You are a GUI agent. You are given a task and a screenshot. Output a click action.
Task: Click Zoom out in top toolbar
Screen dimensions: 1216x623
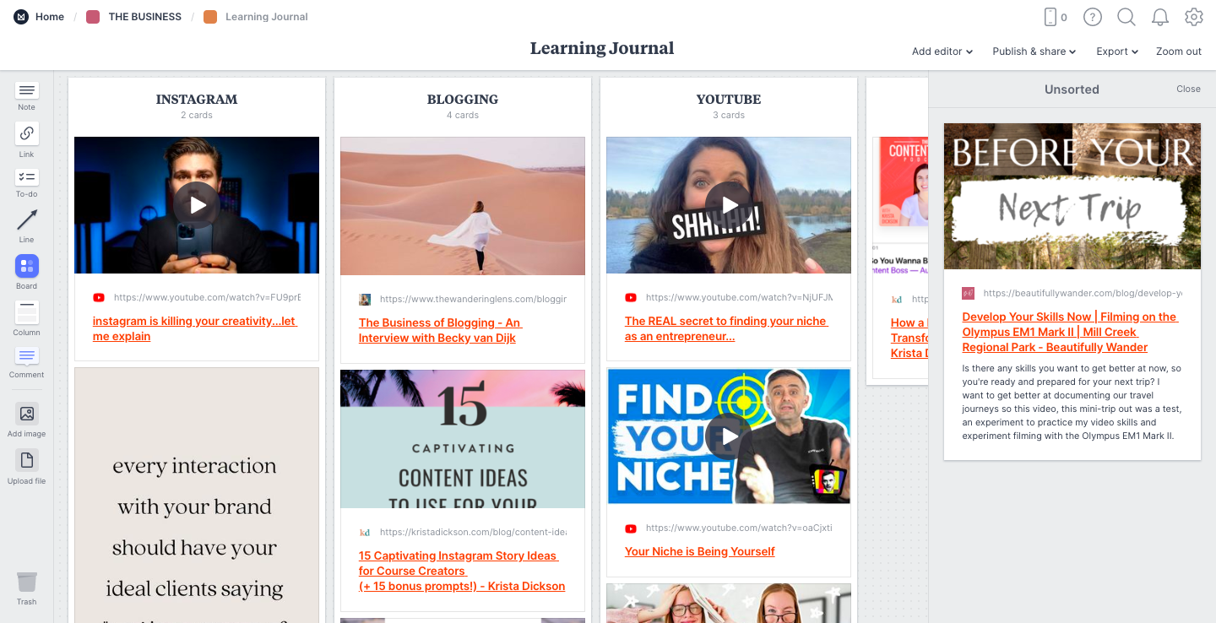click(1179, 51)
